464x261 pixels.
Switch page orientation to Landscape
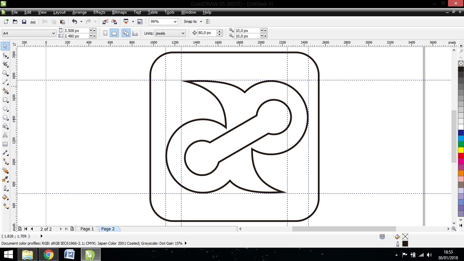click(114, 33)
